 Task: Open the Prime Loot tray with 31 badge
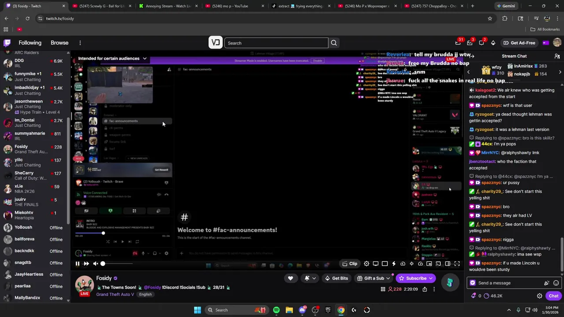tap(459, 42)
